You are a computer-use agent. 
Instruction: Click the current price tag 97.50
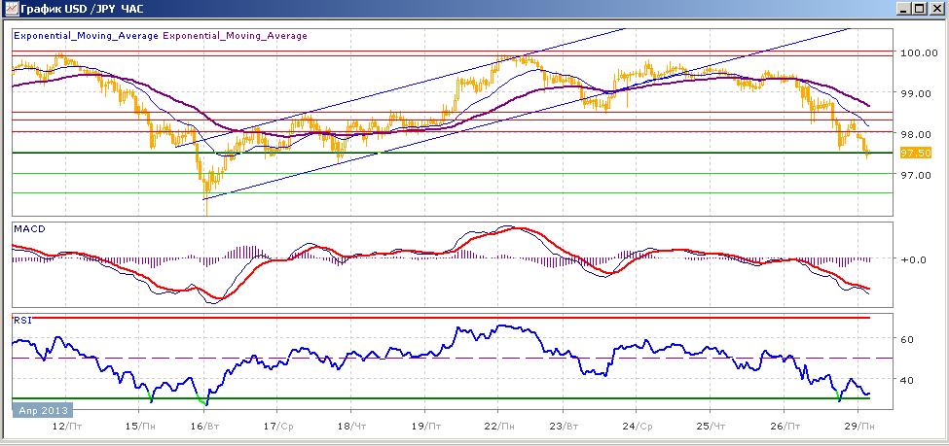915,153
